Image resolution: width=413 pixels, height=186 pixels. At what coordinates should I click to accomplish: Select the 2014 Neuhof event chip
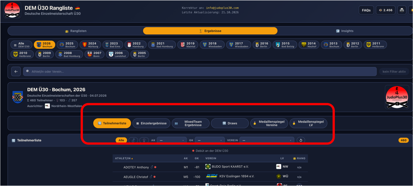309,45
